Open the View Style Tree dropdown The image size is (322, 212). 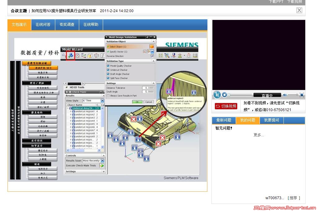tap(102, 101)
